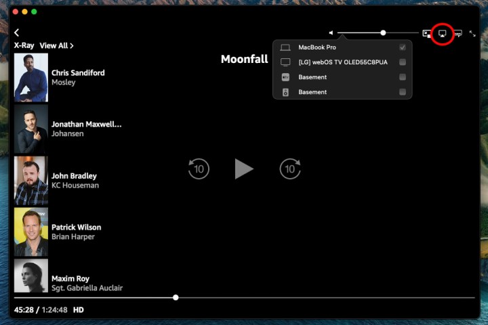Open Maxim Roy's photo
Viewport: 488px width, 325px height.
coord(31,276)
